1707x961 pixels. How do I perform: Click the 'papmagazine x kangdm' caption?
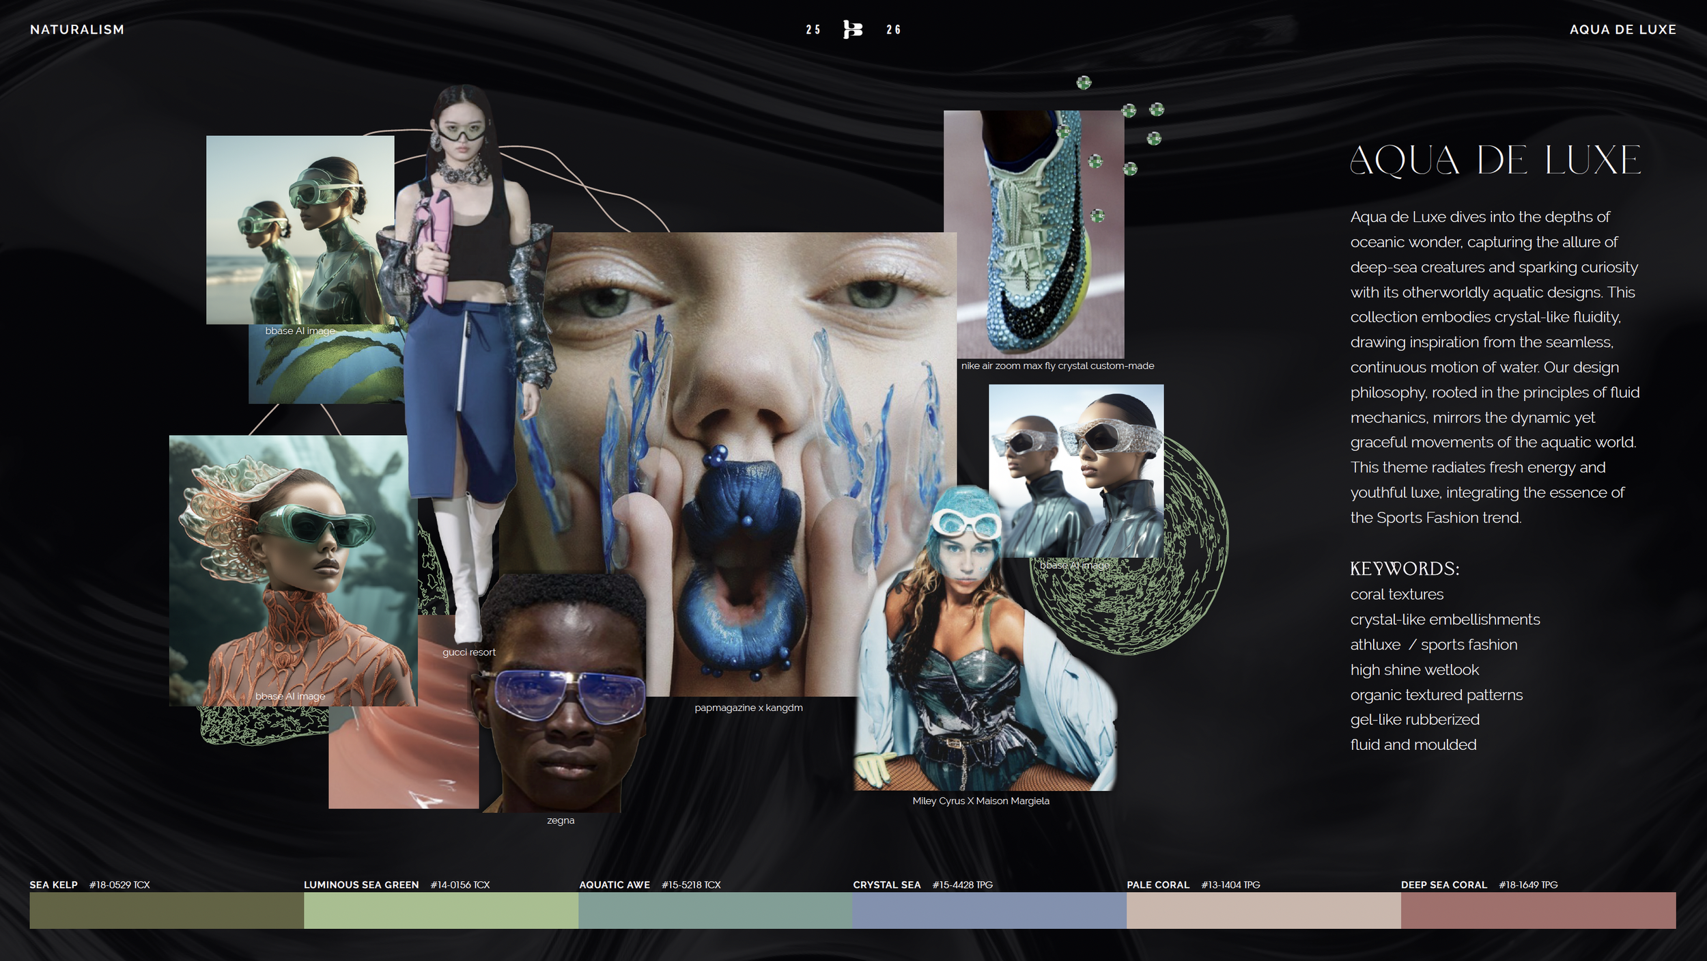[748, 708]
